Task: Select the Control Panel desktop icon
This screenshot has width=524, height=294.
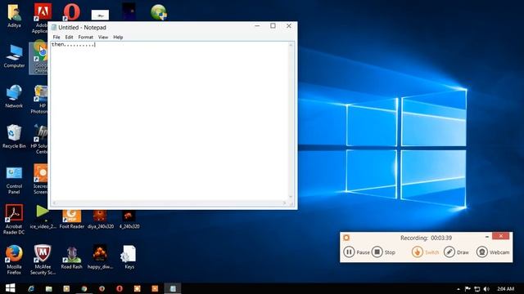Action: (14, 180)
